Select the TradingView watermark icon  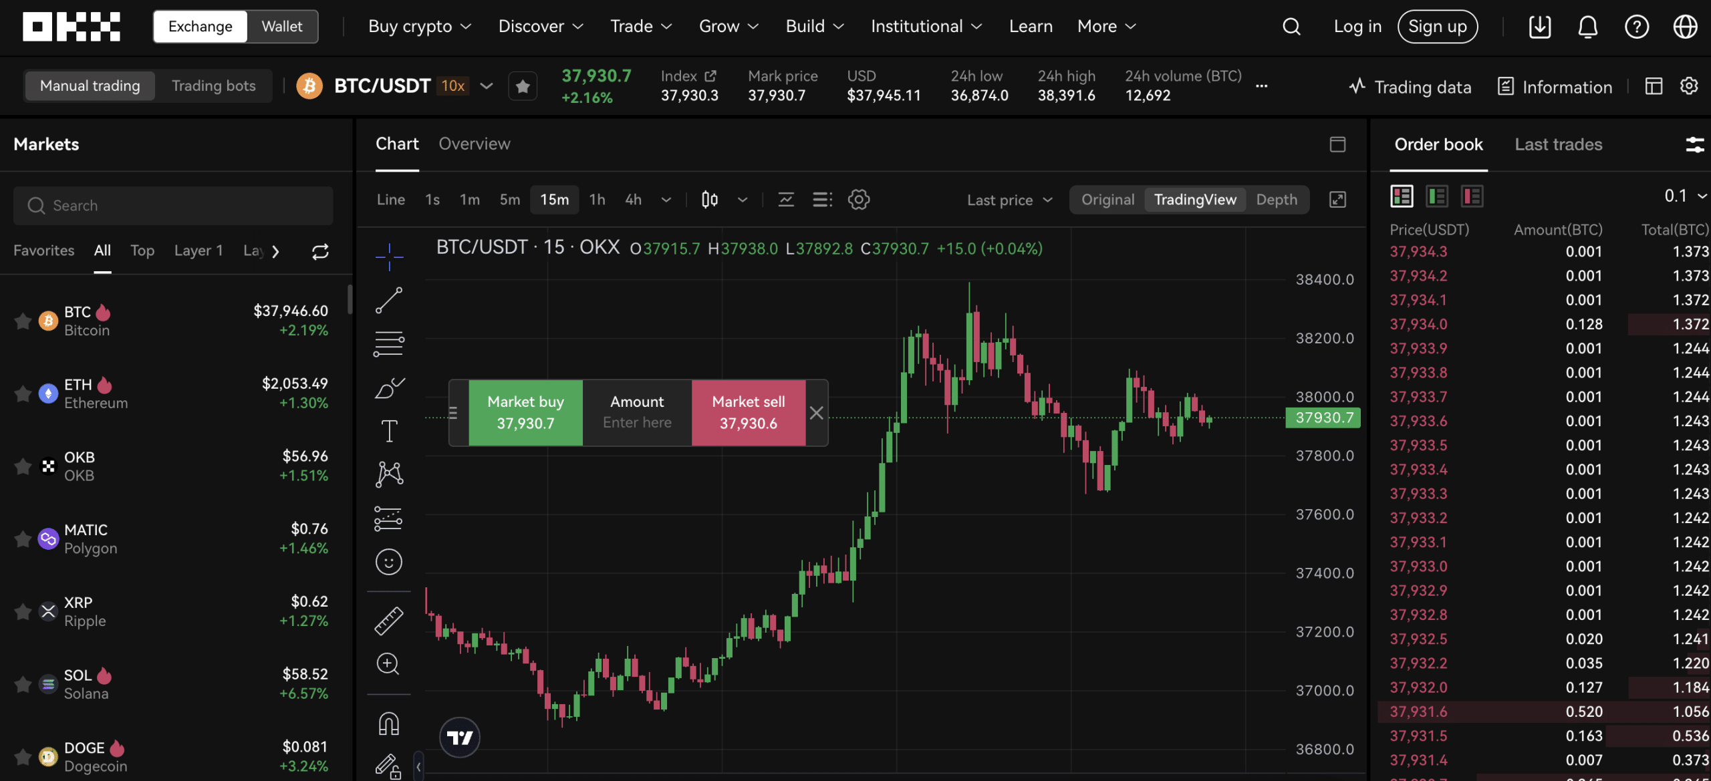459,736
